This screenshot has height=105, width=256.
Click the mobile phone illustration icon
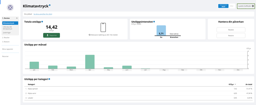point(103,27)
